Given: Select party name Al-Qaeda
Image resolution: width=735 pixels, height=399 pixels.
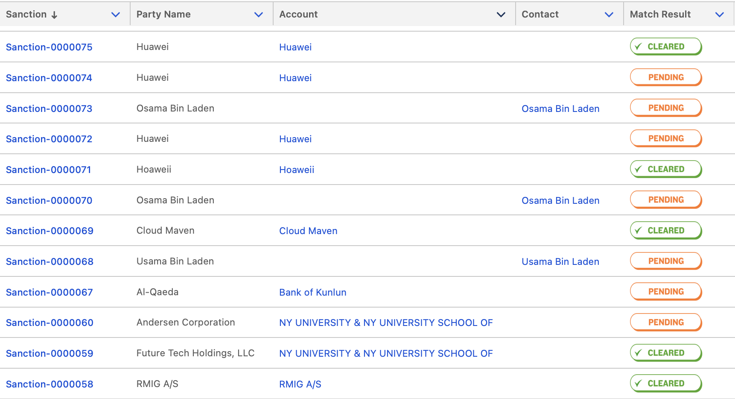Looking at the screenshot, I should point(157,292).
